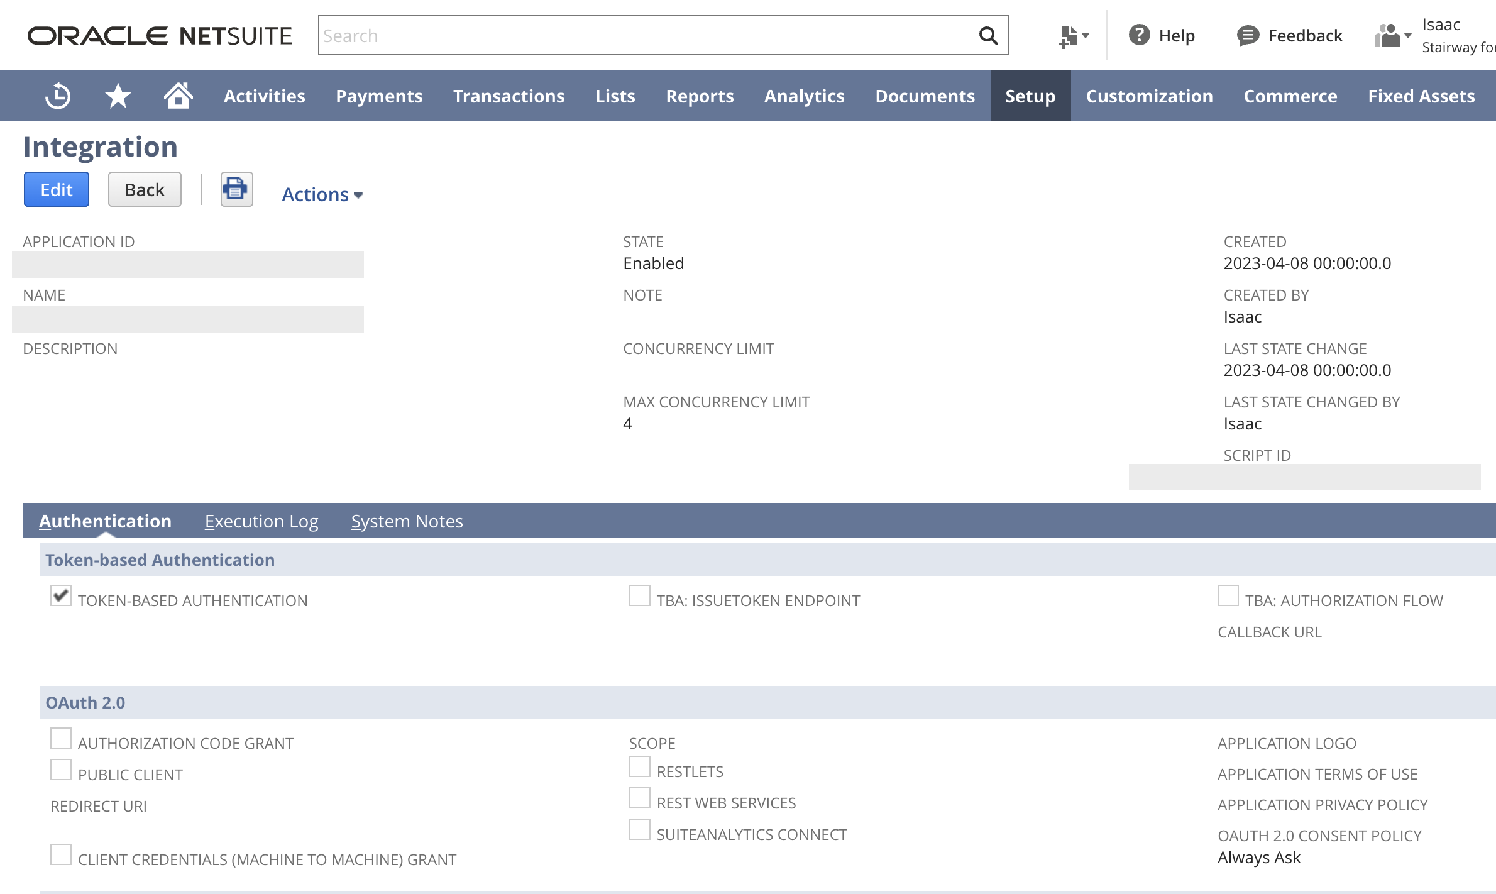Open the Recent Records clock icon

pos(58,96)
